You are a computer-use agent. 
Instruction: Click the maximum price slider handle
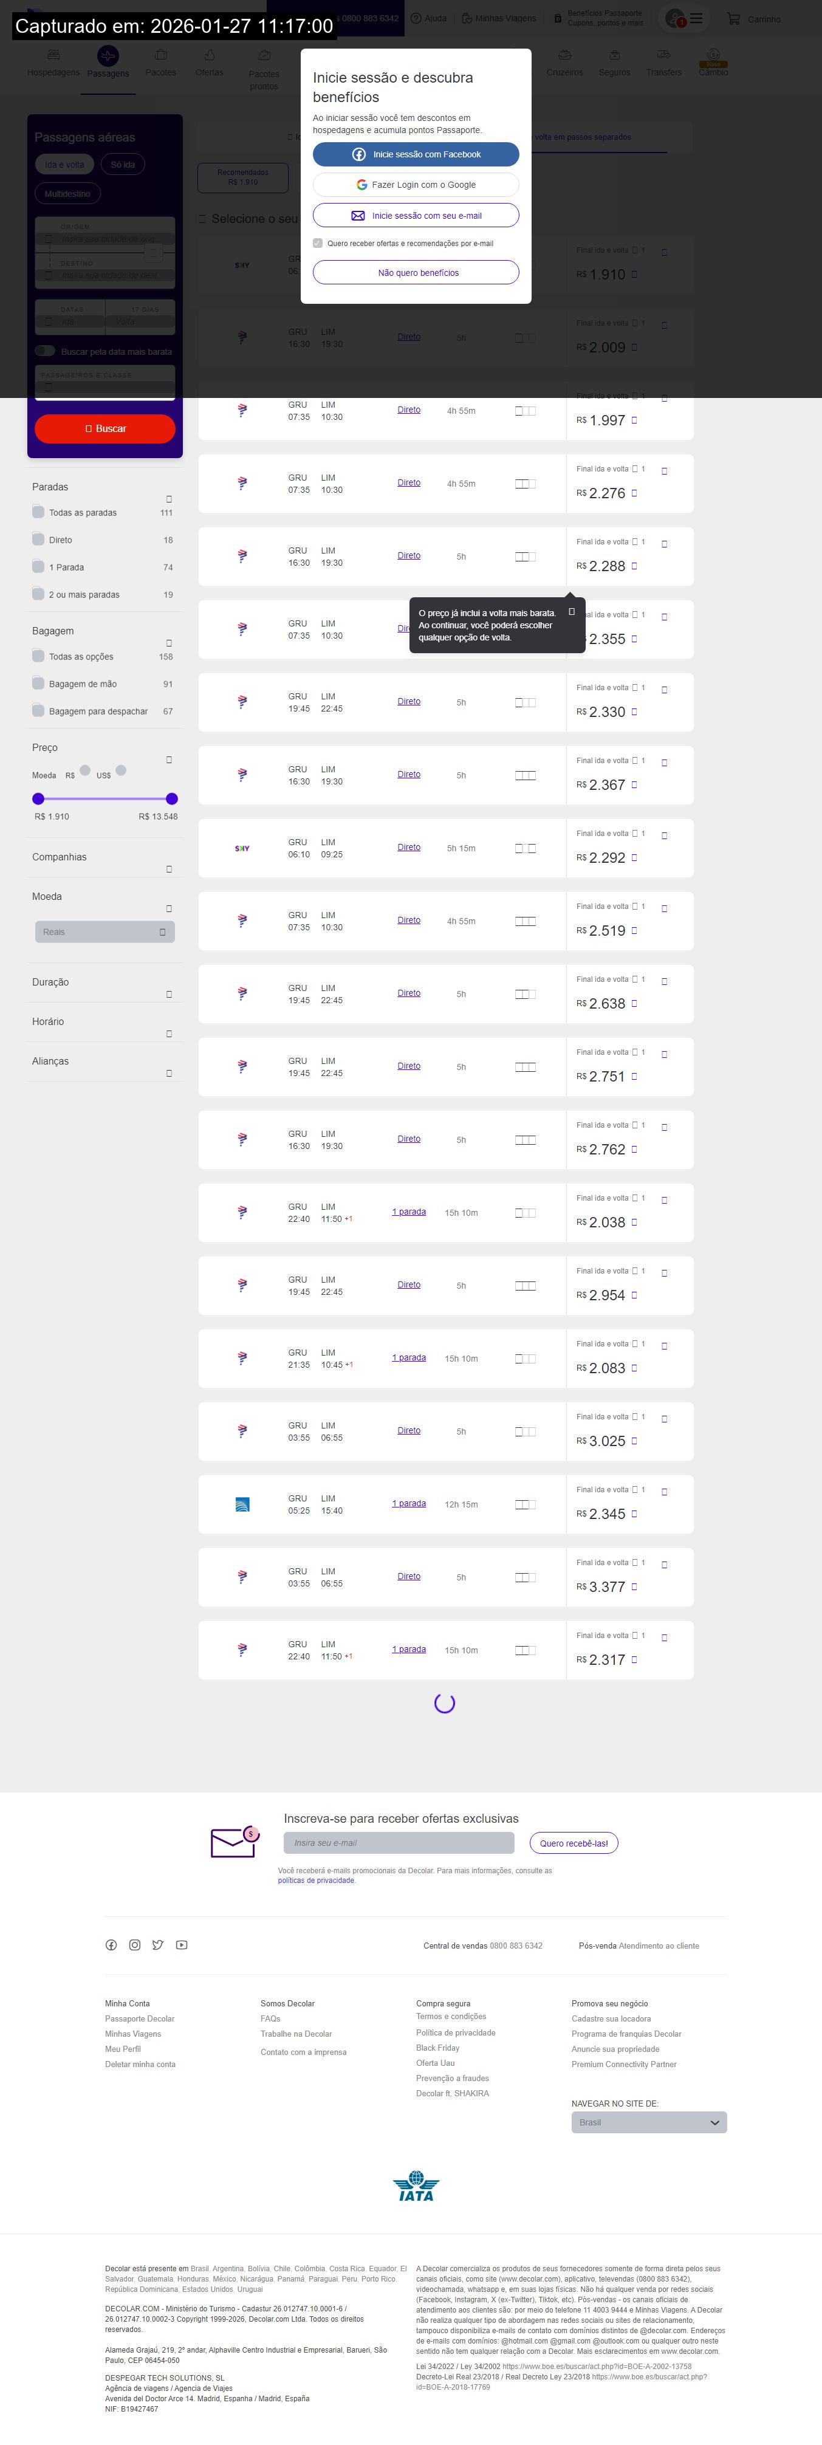point(172,799)
